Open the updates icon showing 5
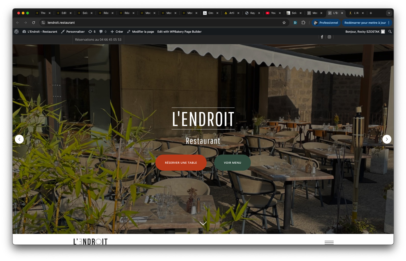406x261 pixels. coord(92,32)
